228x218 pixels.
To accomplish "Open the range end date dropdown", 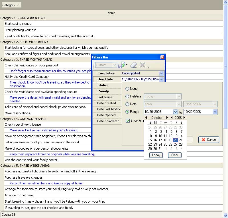I will (x=215, y=112).
